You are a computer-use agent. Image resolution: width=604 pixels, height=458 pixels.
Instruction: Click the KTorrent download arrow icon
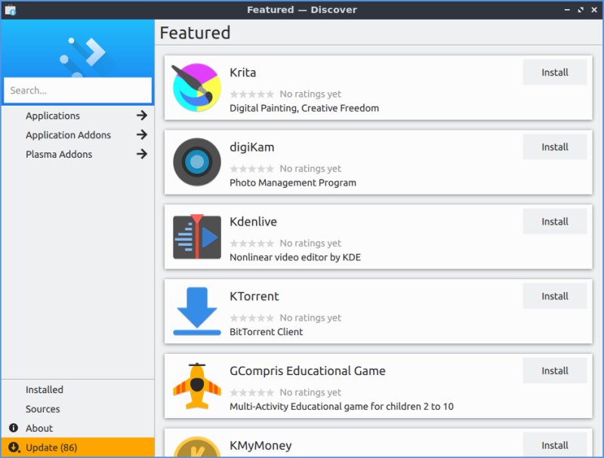pos(196,311)
